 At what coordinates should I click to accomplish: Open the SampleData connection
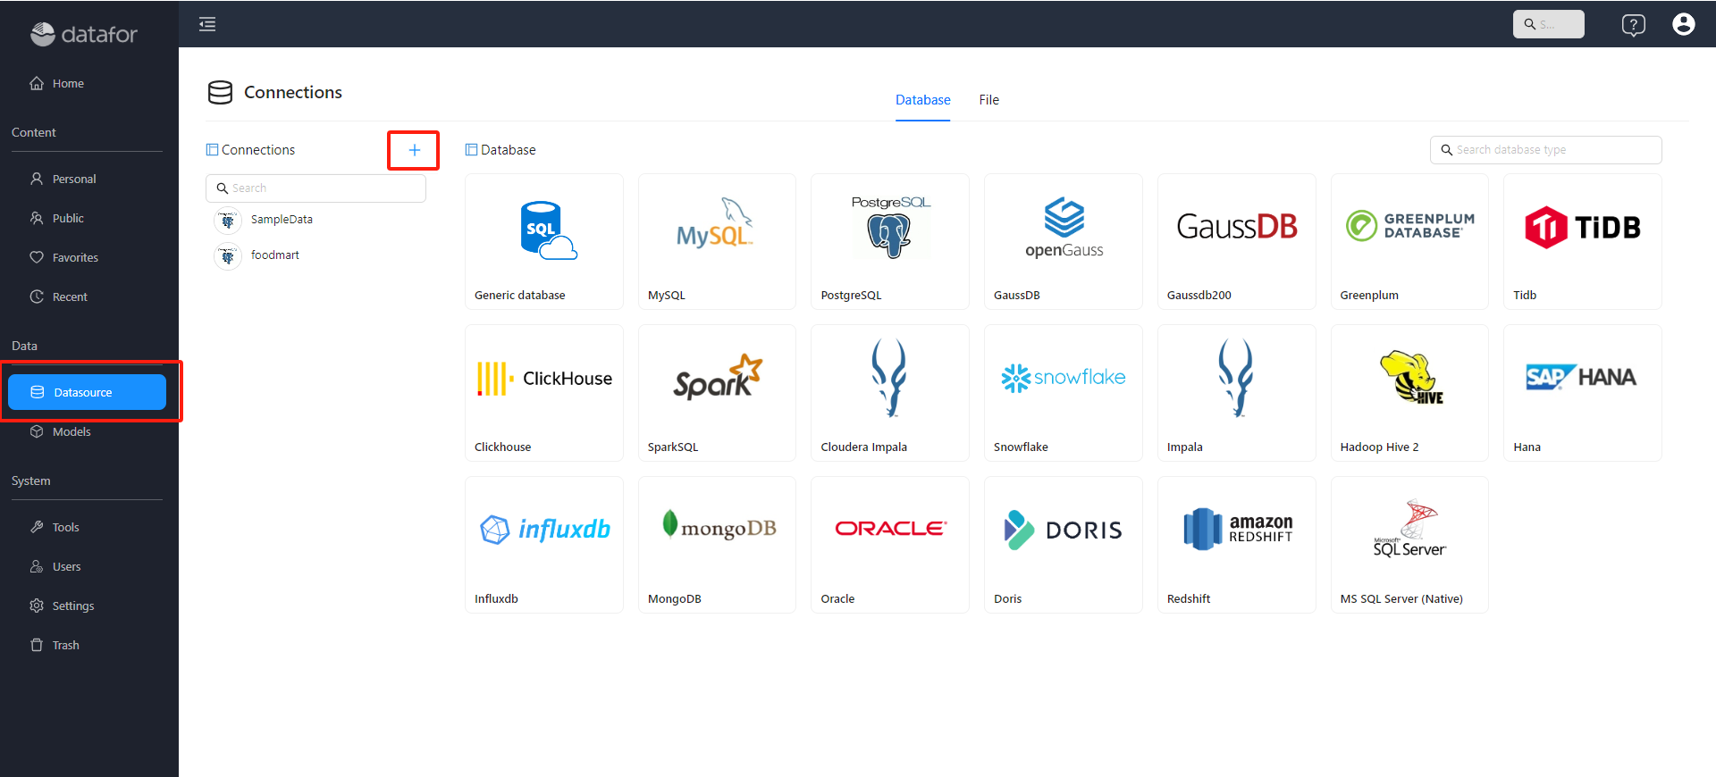[x=281, y=220]
